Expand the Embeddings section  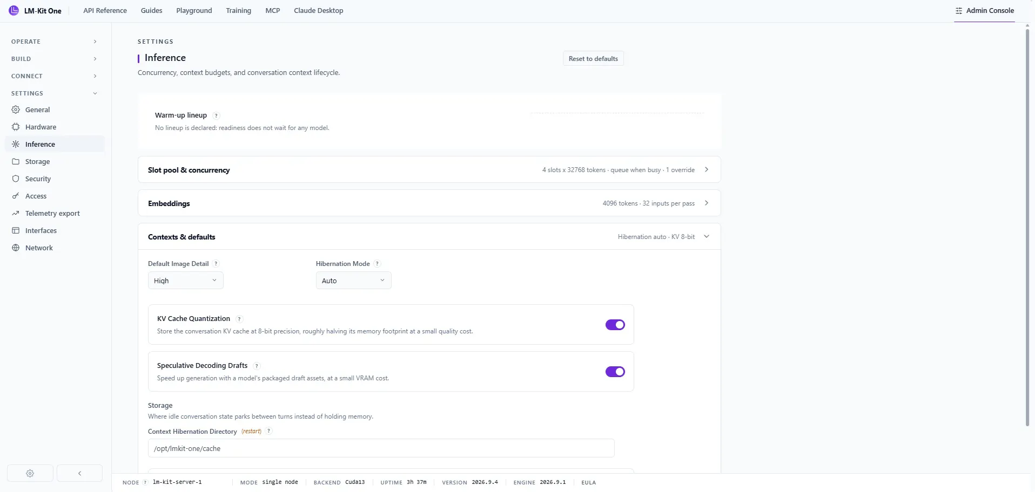click(429, 203)
